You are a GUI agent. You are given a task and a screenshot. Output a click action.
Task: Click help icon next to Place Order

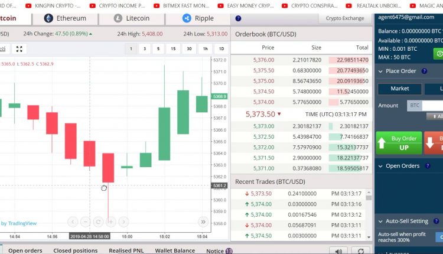(x=424, y=71)
